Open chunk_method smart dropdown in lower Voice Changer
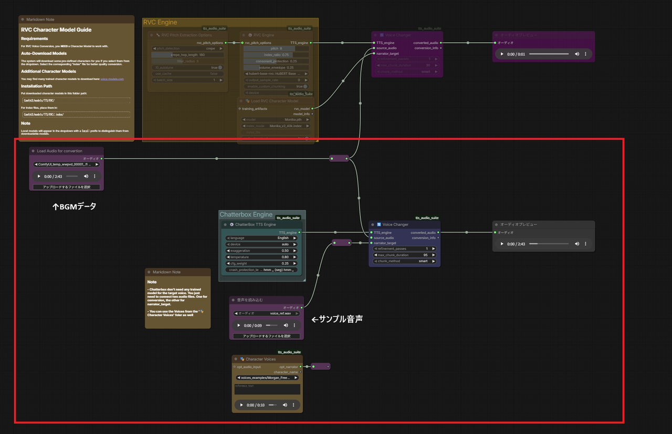Viewport: 672px width, 434px height. [404, 261]
